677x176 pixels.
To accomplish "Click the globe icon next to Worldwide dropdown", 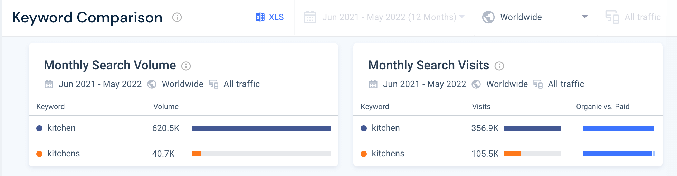I will [x=488, y=17].
